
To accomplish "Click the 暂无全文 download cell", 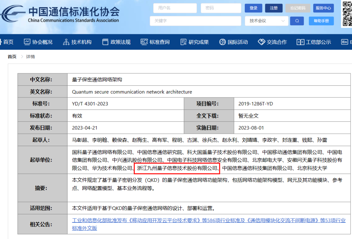I will coord(248,116).
